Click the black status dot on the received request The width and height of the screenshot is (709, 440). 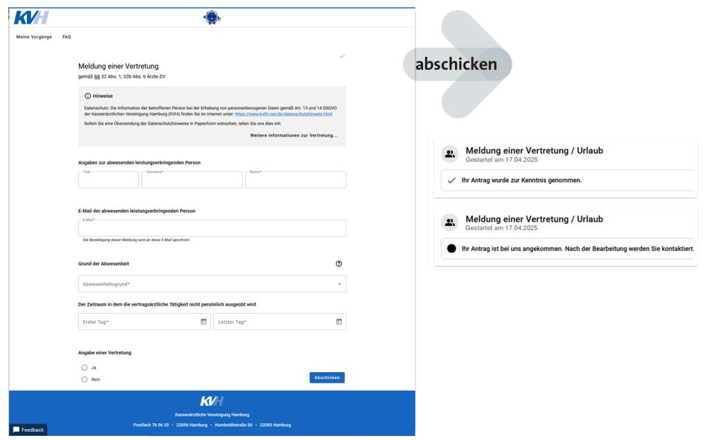(451, 248)
